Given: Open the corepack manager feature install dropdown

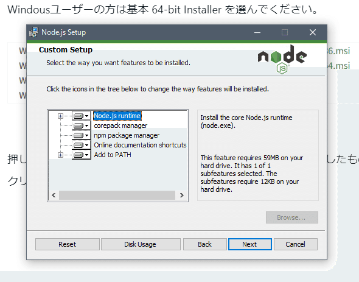Looking at the screenshot, I should (x=82, y=125).
